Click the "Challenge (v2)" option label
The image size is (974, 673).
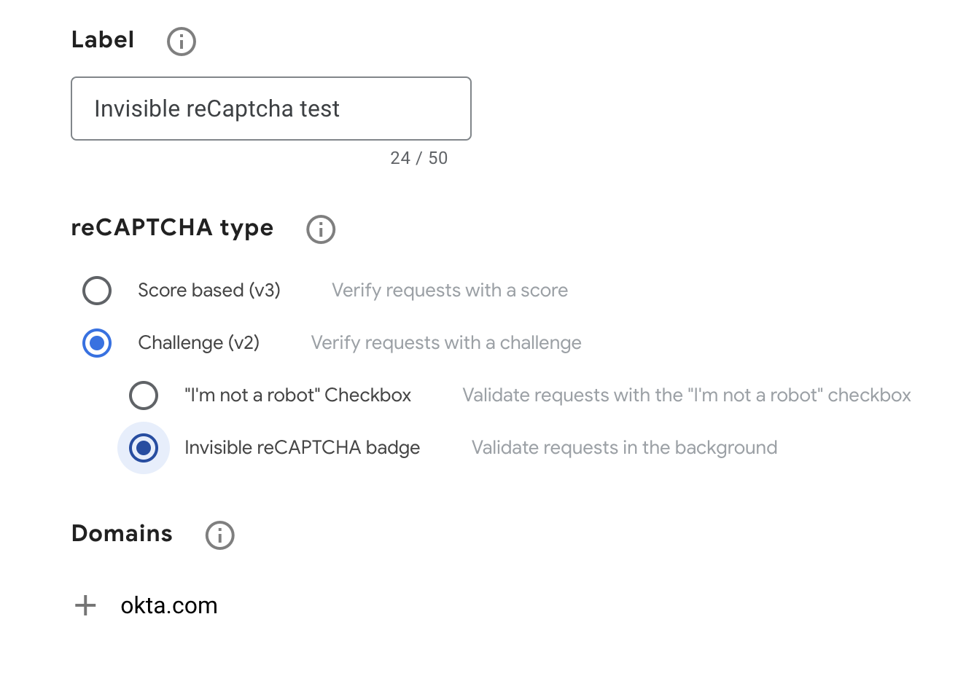(x=199, y=343)
